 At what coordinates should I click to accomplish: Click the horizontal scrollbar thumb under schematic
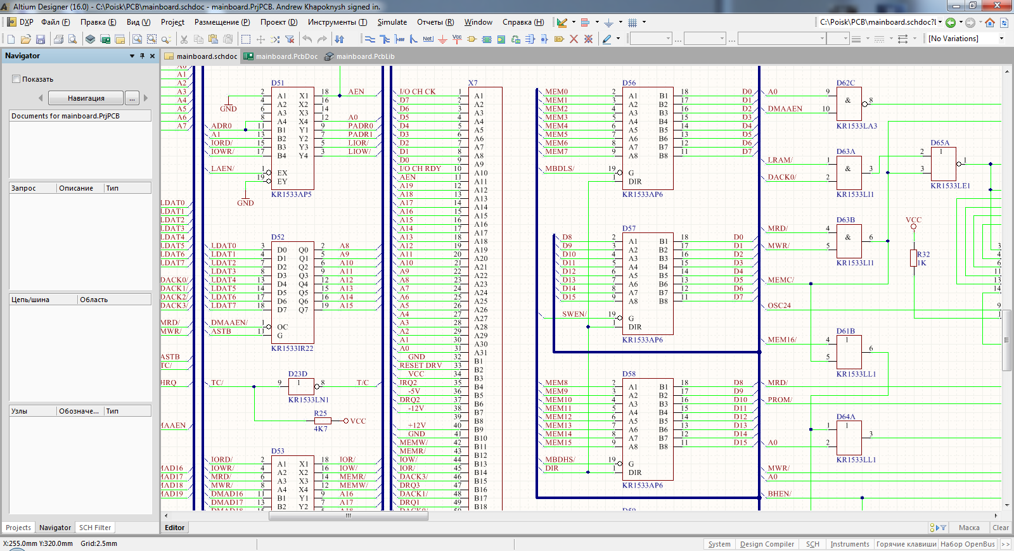[348, 516]
